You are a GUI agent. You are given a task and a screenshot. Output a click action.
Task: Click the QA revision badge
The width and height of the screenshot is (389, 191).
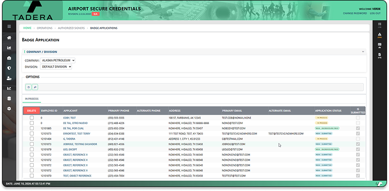tap(95, 14)
